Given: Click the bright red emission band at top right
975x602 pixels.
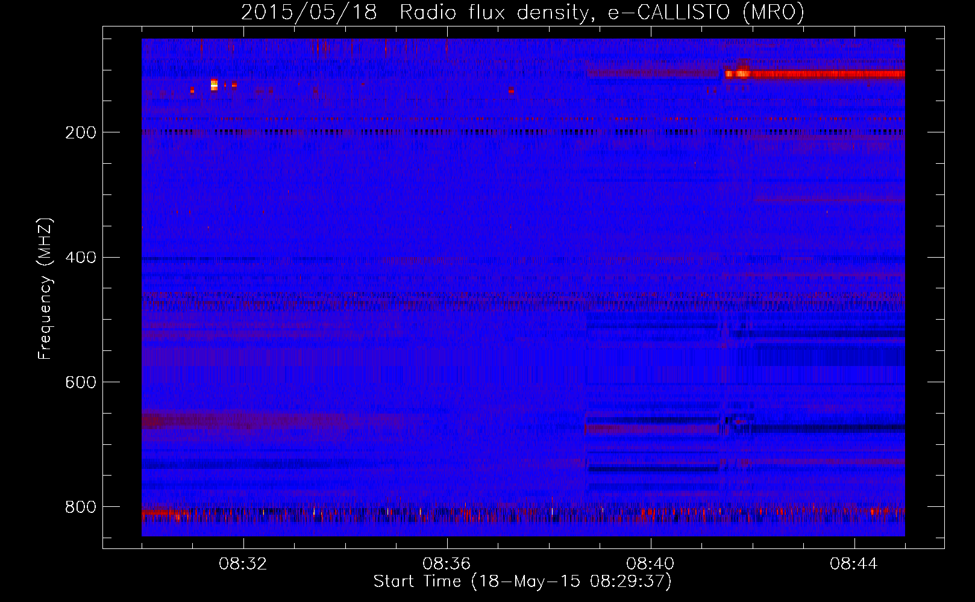Looking at the screenshot, I should coord(815,74).
